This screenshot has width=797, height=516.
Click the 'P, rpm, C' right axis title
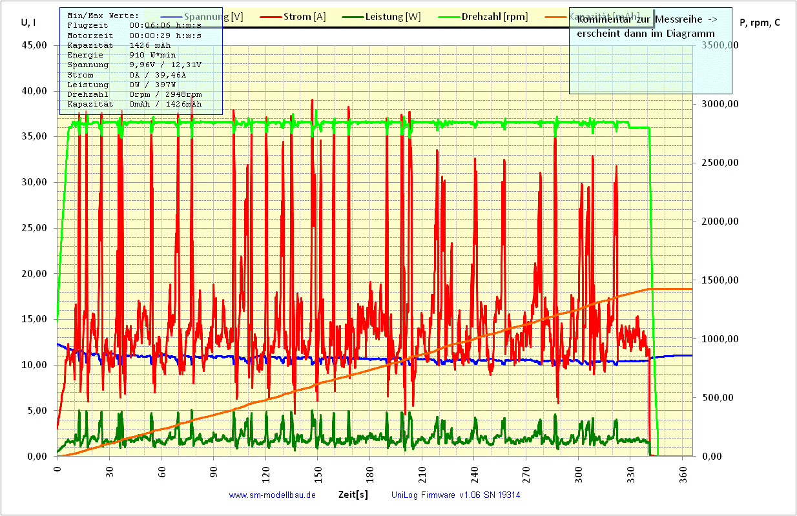point(760,23)
